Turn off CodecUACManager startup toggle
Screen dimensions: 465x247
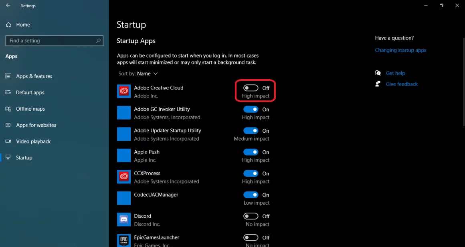click(x=251, y=195)
